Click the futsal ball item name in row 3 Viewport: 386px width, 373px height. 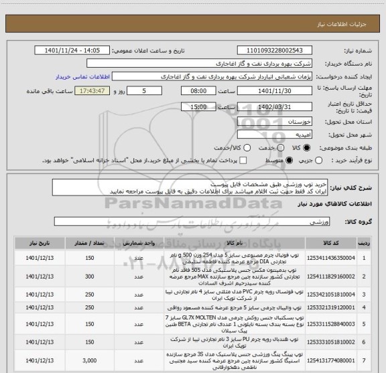pos(235,295)
